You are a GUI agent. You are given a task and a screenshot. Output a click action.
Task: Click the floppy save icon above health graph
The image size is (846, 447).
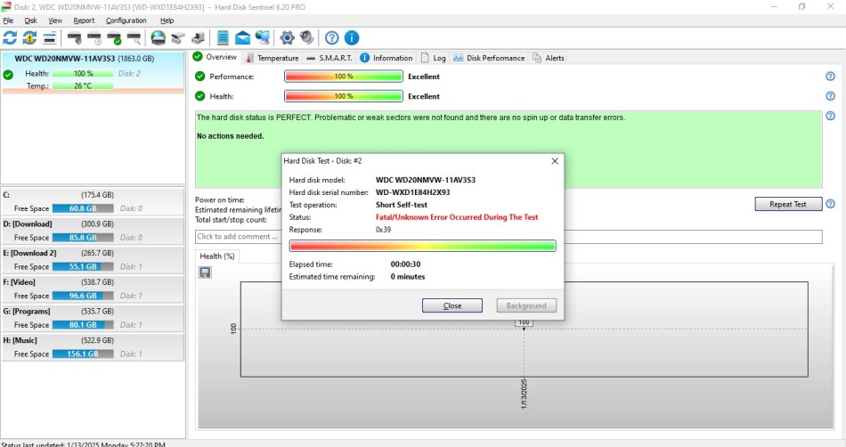pos(205,272)
